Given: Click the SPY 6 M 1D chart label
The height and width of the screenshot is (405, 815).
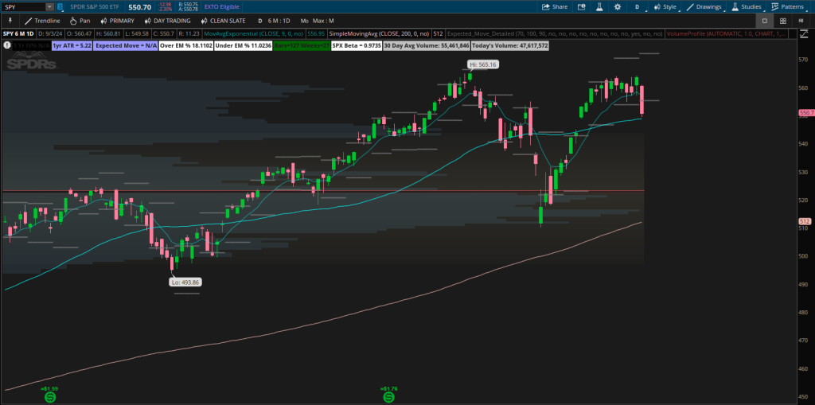Looking at the screenshot, I should click(18, 33).
